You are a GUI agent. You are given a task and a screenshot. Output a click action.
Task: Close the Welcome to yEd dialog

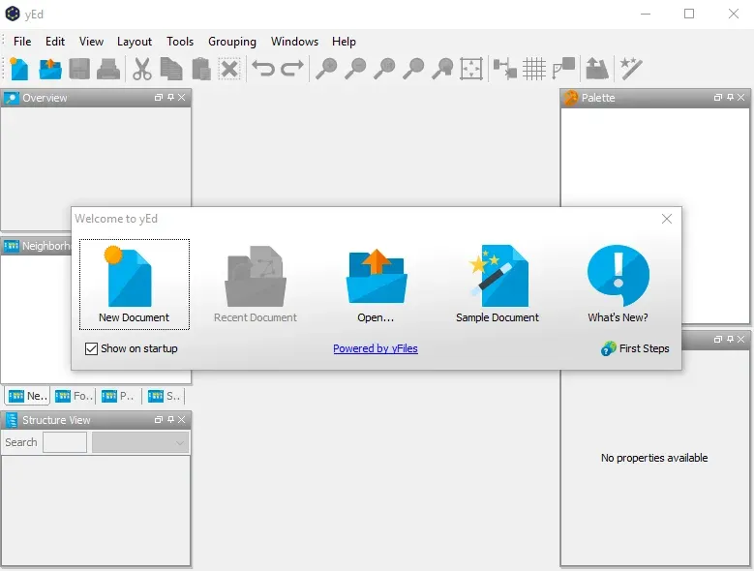[x=667, y=219]
